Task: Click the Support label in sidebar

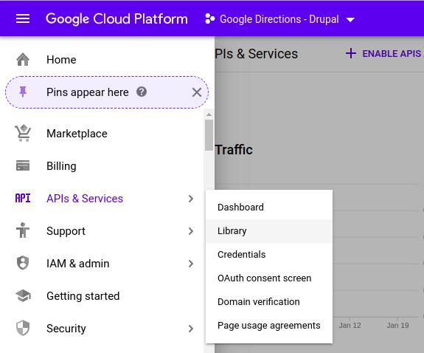Action: tap(66, 231)
